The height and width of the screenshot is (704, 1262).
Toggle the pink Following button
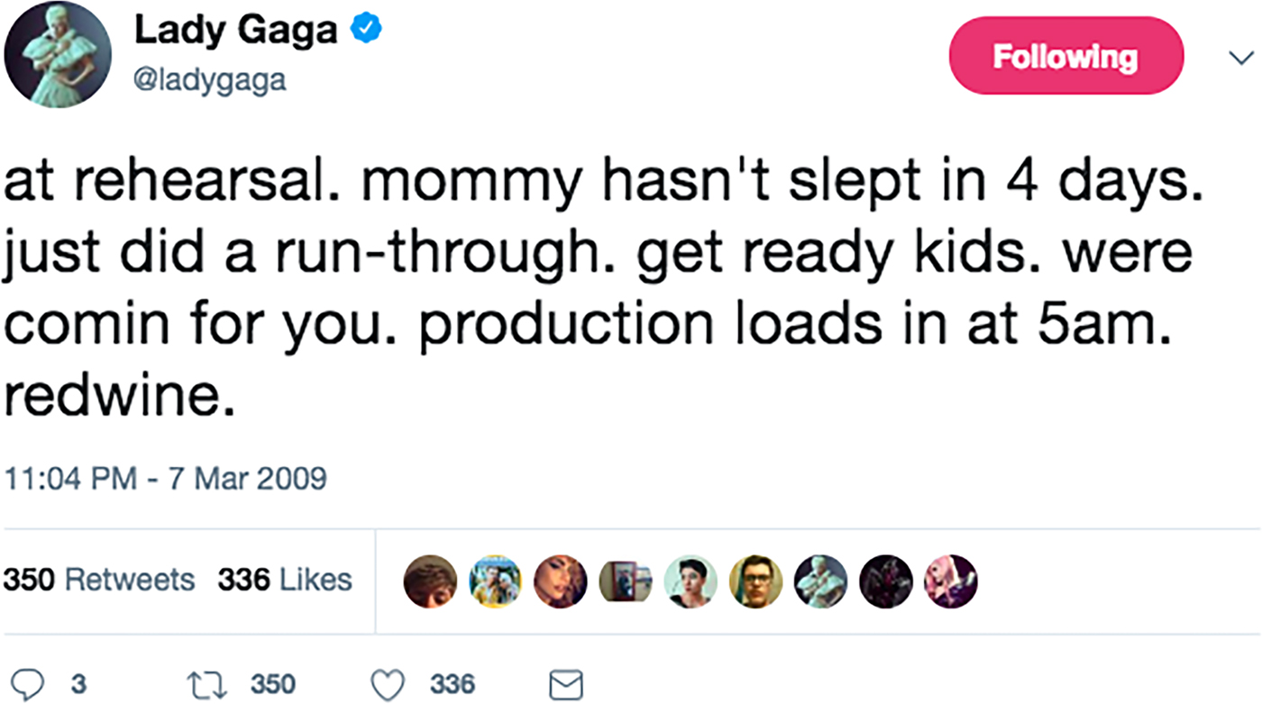coord(1065,57)
